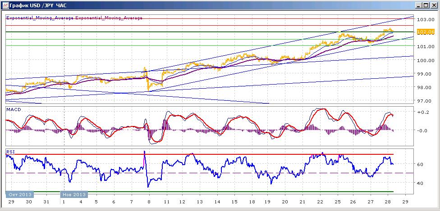The width and height of the screenshot is (440, 211).
Task: Minimize the График USD/JPY window
Action: [419, 5]
